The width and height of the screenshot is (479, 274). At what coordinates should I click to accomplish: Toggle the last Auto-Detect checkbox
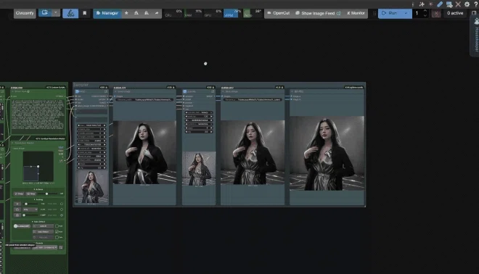[57, 237]
